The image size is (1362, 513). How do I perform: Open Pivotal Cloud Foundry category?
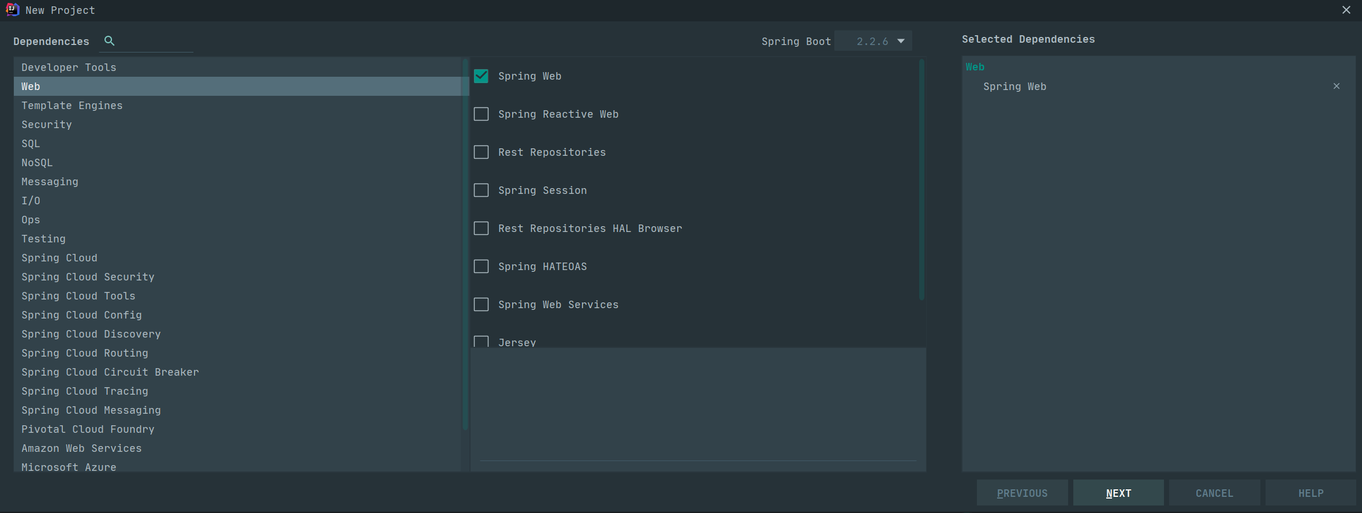pos(238,429)
